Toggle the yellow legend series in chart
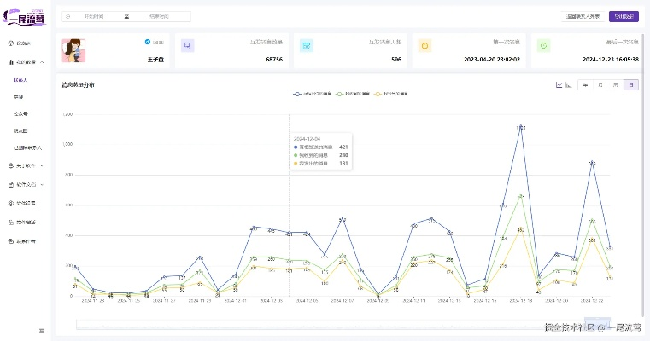The height and width of the screenshot is (341, 650). [x=395, y=94]
